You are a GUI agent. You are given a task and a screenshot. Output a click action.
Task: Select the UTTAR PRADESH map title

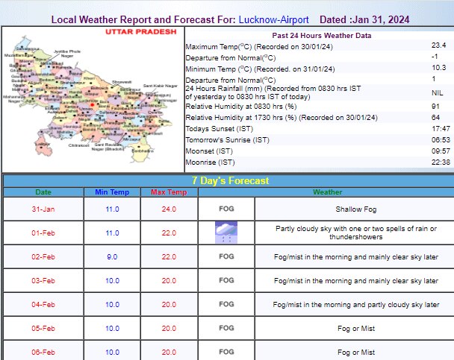coord(141,32)
